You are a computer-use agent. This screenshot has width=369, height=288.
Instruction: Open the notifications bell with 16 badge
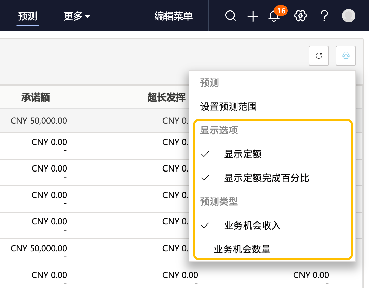(x=274, y=16)
